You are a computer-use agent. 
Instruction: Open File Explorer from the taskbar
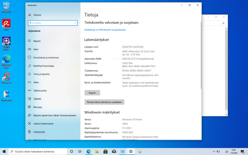click(97, 152)
